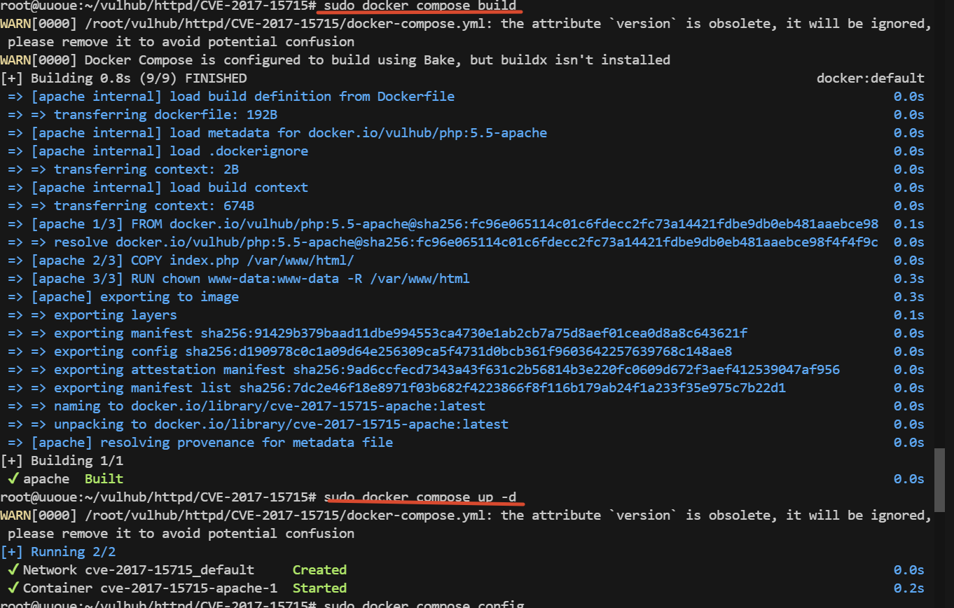Image resolution: width=954 pixels, height=608 pixels.
Task: Click 'Container cve-2017-15715-apache-1' text
Action: click(150, 588)
